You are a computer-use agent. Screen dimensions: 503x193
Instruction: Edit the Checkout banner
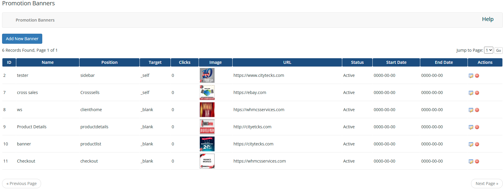click(471, 161)
